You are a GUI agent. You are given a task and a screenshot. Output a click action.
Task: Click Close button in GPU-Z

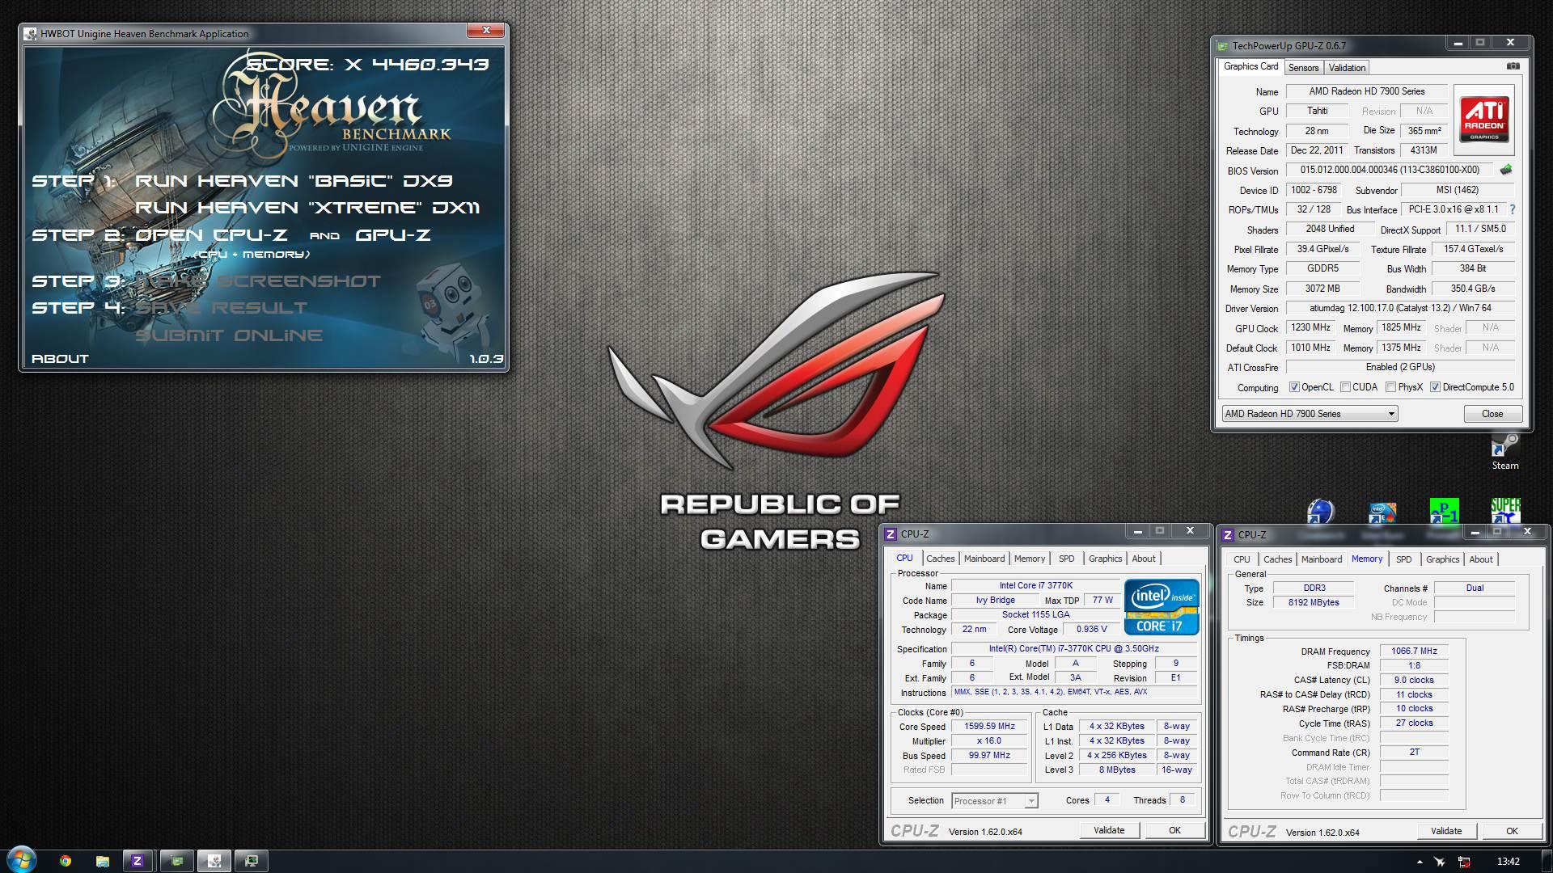click(x=1492, y=414)
